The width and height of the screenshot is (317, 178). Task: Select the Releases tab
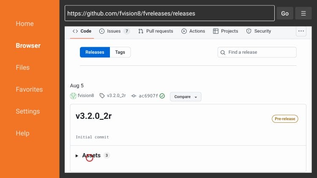pyautogui.click(x=95, y=52)
